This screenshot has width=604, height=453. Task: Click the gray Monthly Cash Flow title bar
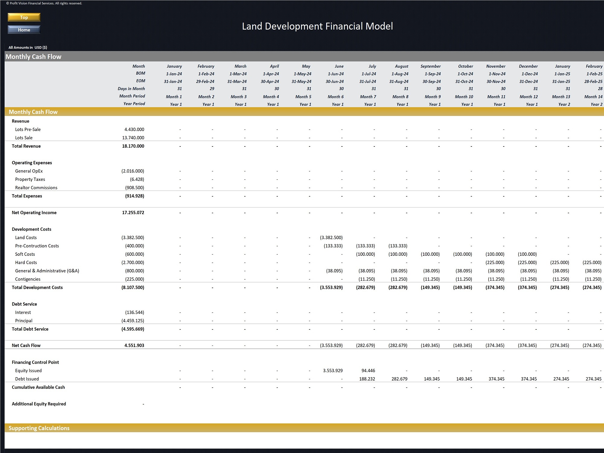(33, 56)
